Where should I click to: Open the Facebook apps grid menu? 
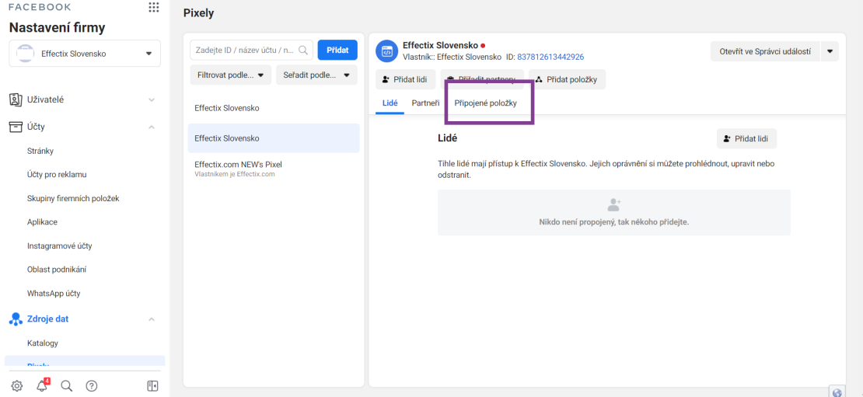154,7
